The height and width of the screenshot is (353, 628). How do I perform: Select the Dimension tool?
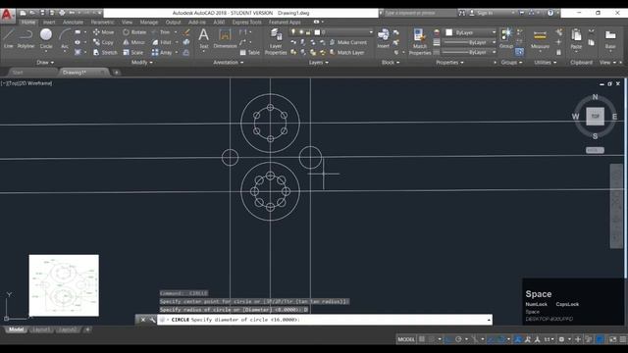pyautogui.click(x=225, y=39)
